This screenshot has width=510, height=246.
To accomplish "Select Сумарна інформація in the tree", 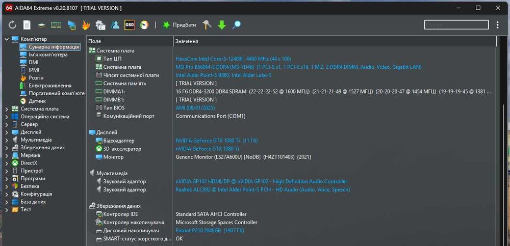I will pos(54,47).
